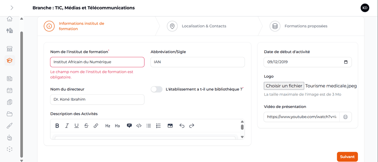Click inside the description editor text area
378x162 pixels.
pos(145,137)
